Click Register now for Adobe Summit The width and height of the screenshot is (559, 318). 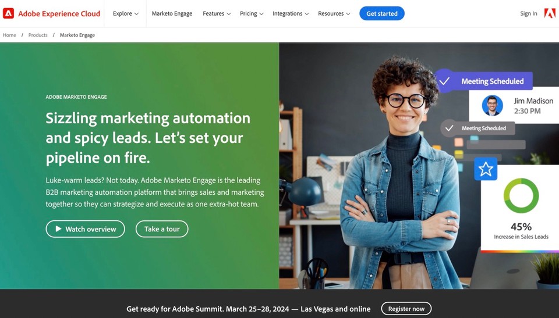tap(406, 309)
